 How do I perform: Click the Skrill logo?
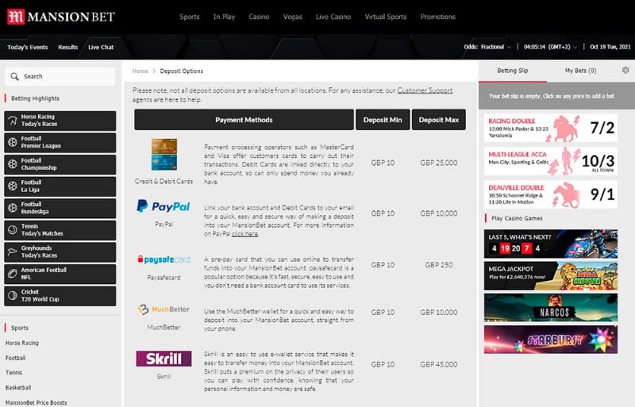click(x=164, y=359)
